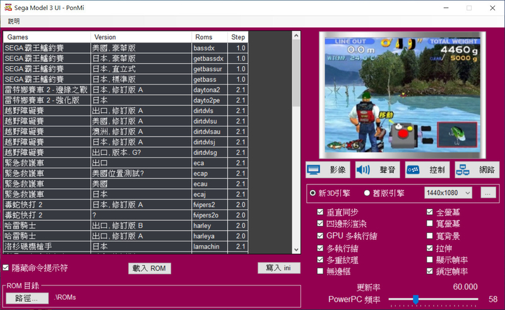Toggle the GPU 多執行緒 checkbox
The width and height of the screenshot is (505, 310).
[x=320, y=235]
